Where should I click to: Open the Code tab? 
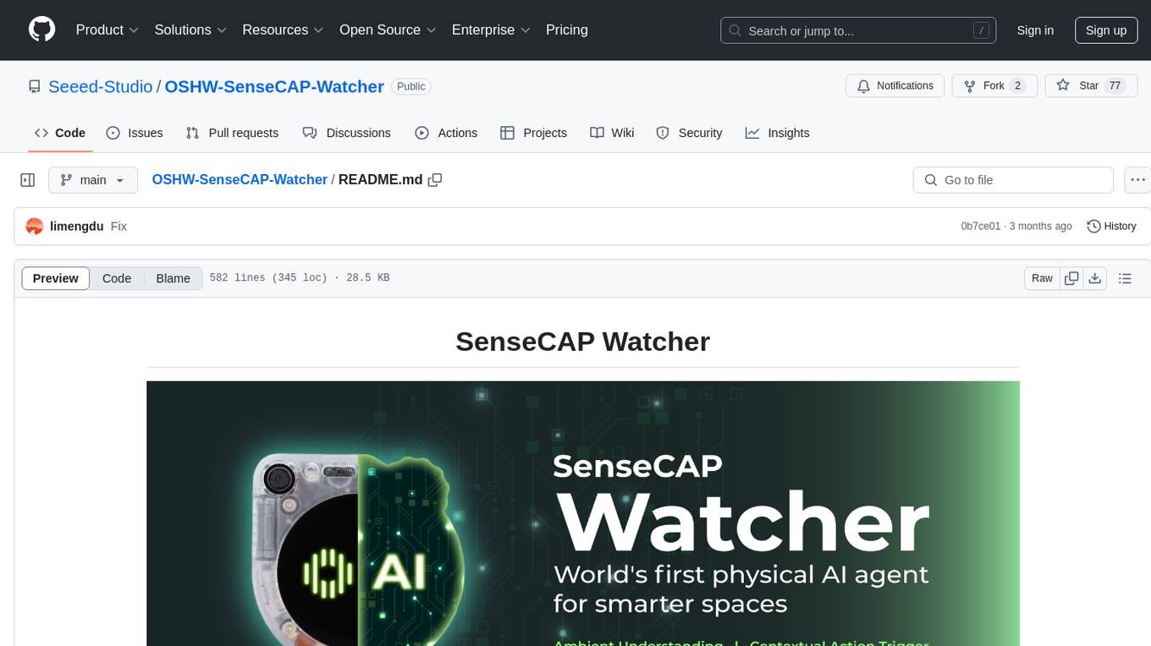tap(60, 133)
